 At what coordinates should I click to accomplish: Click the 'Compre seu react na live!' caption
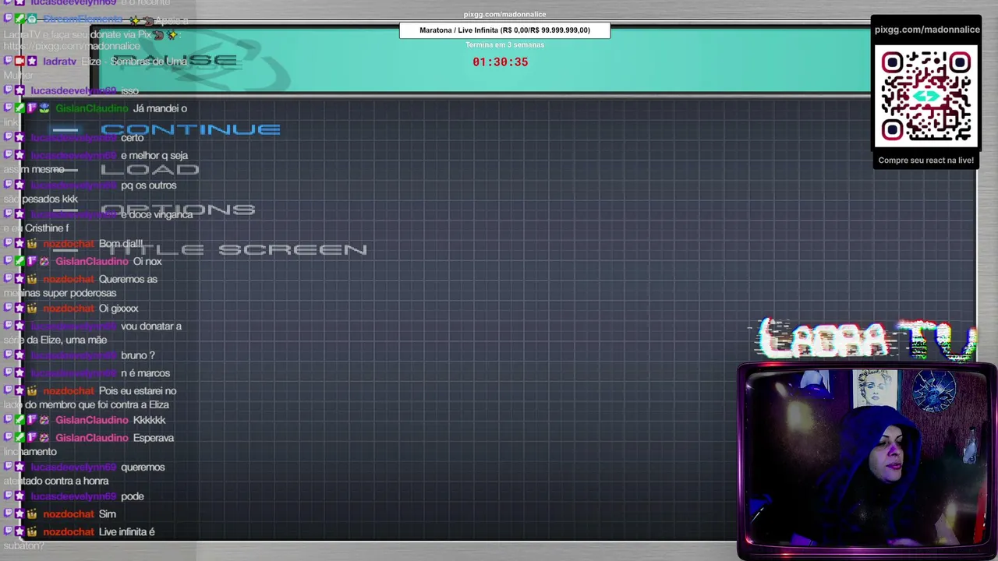pyautogui.click(x=926, y=161)
